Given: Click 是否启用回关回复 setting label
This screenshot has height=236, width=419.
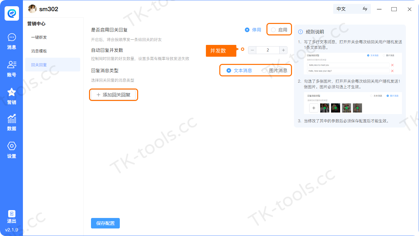Looking at the screenshot, I should (x=109, y=30).
